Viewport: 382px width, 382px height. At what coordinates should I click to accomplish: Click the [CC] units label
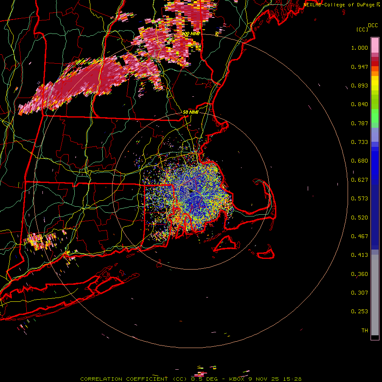[362, 29]
